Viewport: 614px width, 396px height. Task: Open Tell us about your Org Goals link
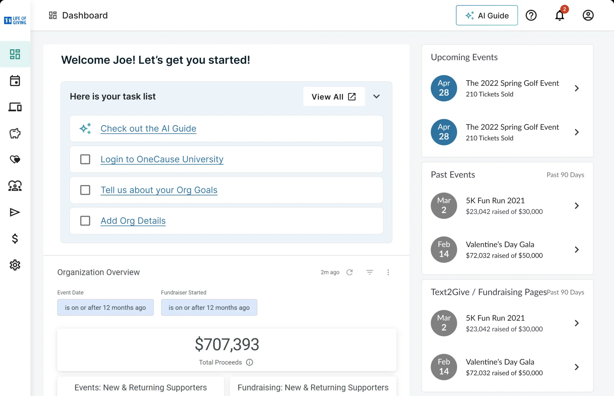pos(159,190)
